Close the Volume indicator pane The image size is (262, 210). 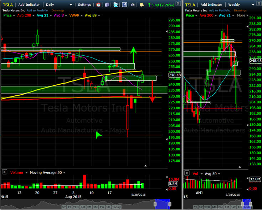pyautogui.click(x=5, y=172)
